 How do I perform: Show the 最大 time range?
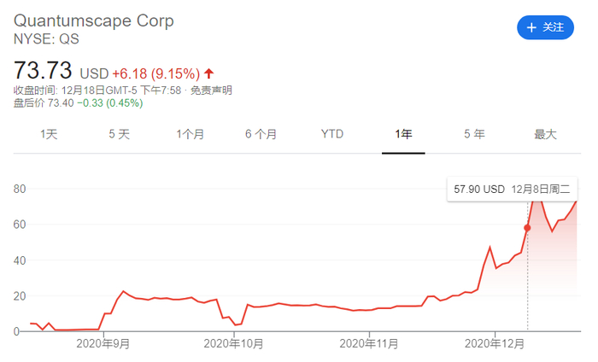coord(545,134)
